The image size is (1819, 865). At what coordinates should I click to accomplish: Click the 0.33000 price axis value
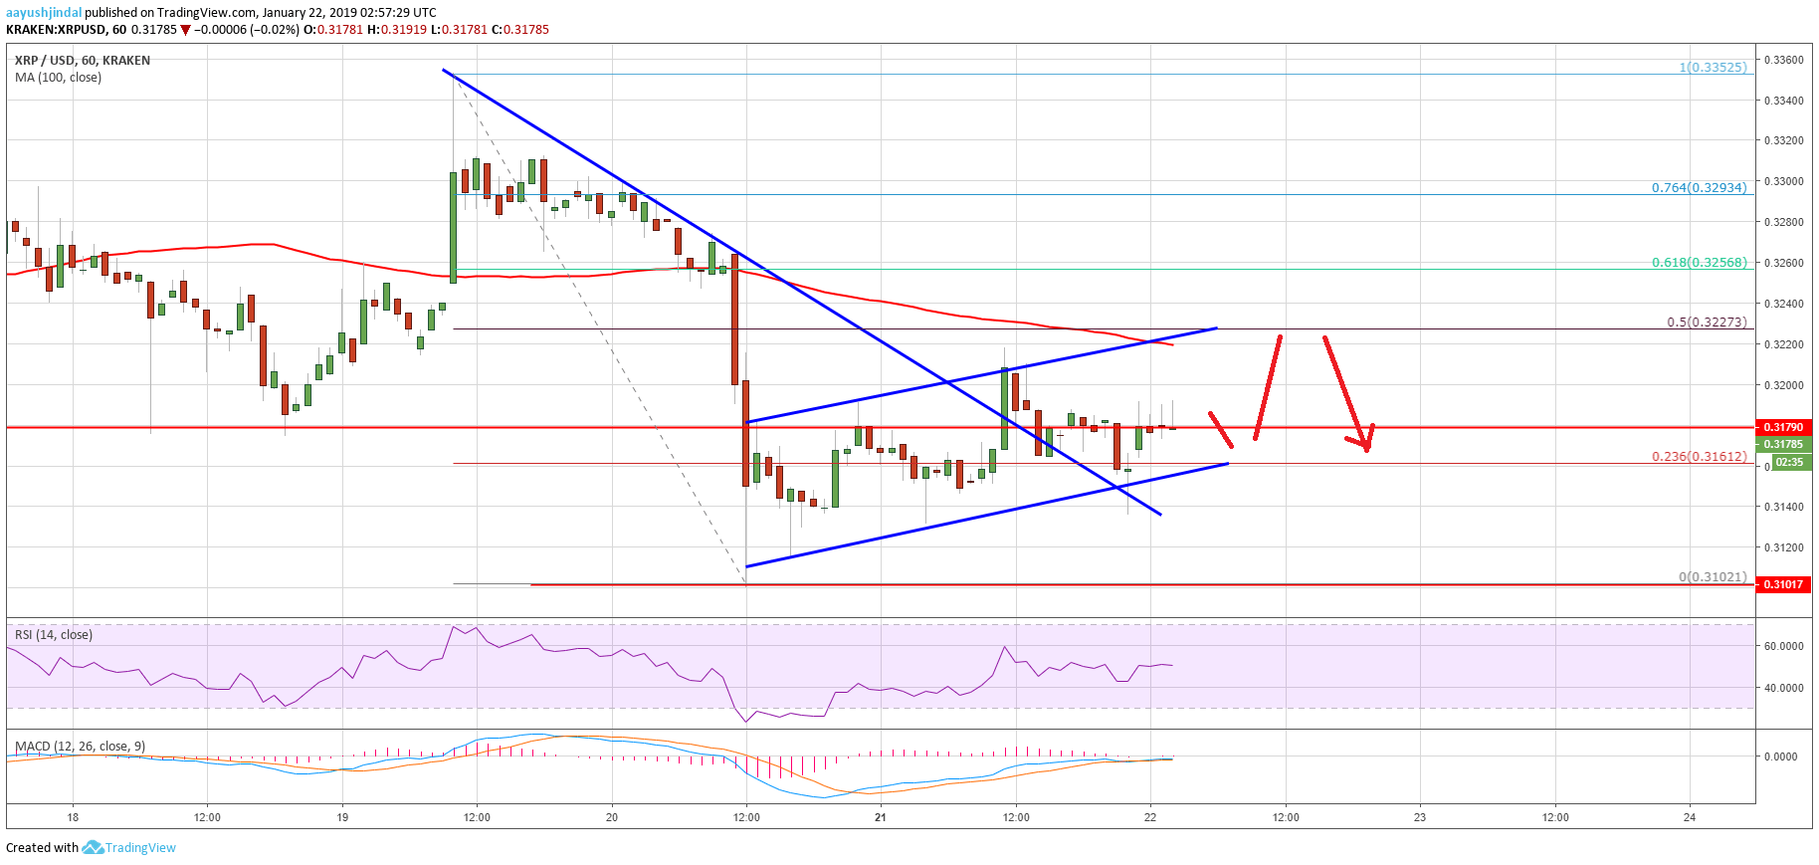(x=1783, y=181)
